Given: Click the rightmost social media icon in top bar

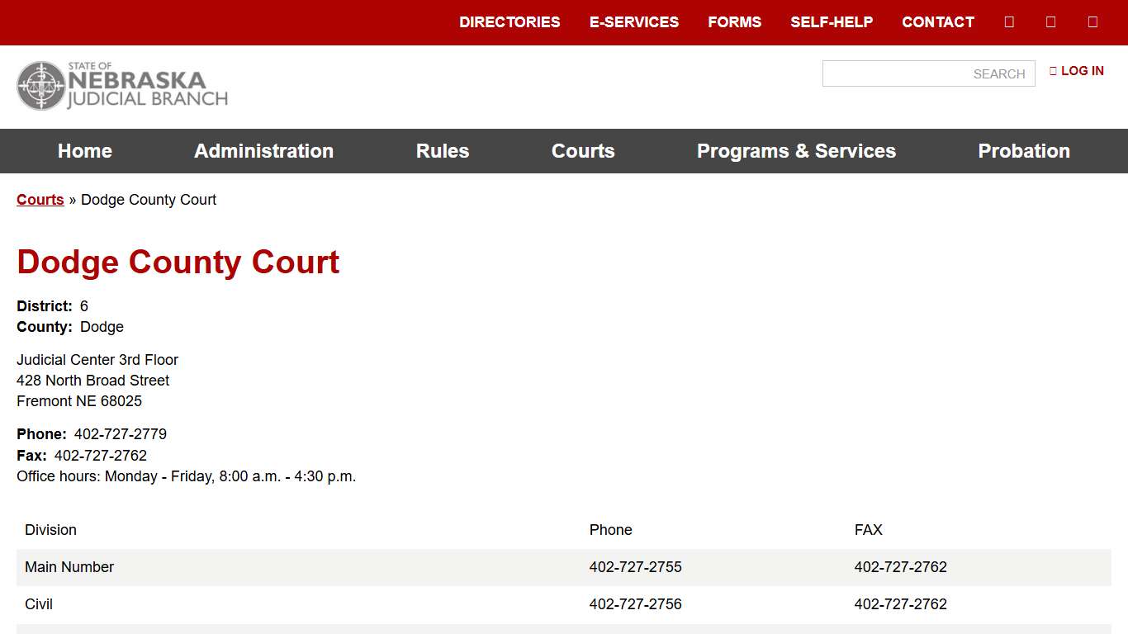Looking at the screenshot, I should click(1092, 21).
